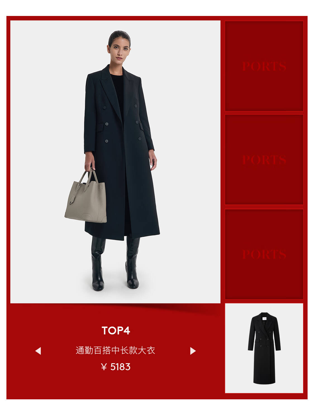Select the middle PORTS placeholder tile

(x=264, y=160)
